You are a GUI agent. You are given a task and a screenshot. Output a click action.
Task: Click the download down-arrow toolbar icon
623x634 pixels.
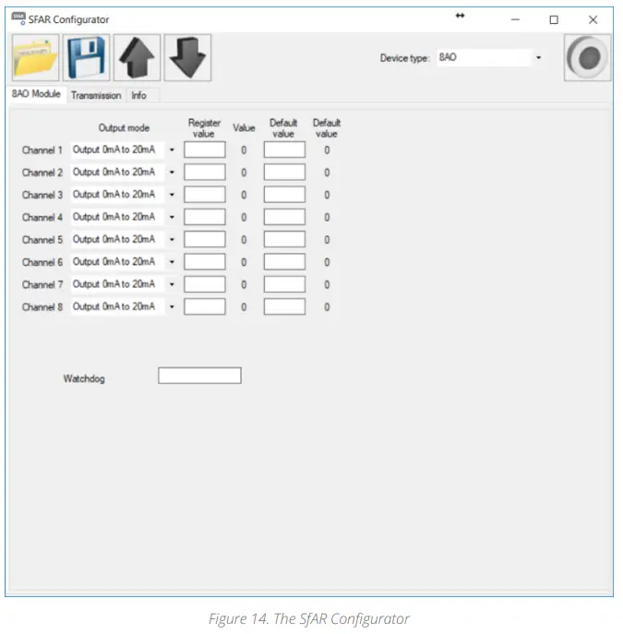pos(187,58)
